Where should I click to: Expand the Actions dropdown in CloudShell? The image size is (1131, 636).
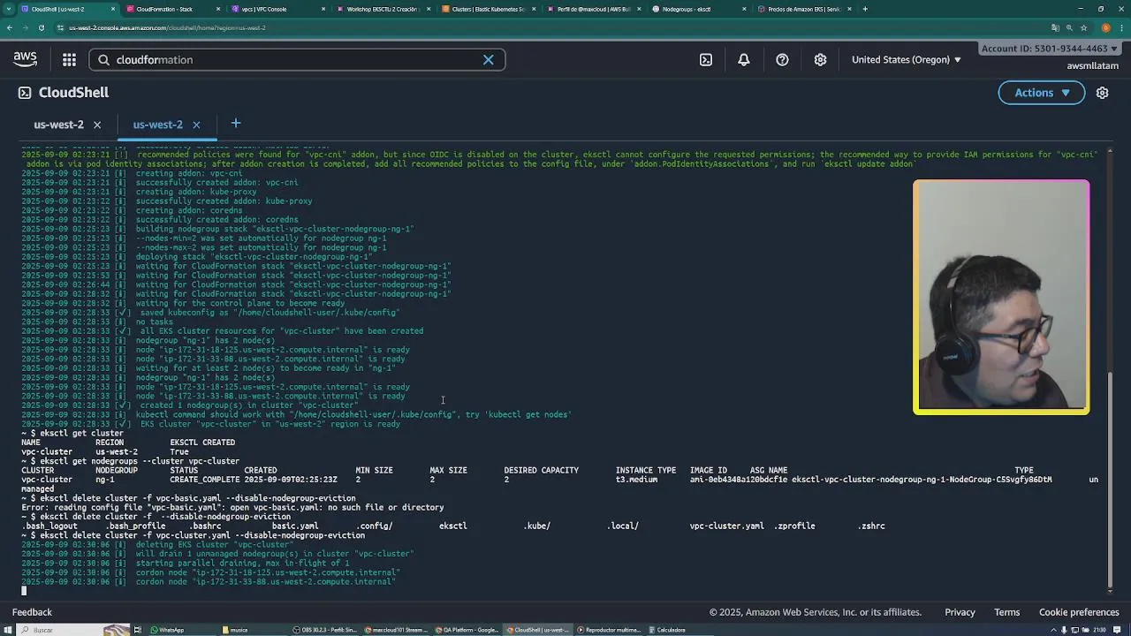[1042, 93]
